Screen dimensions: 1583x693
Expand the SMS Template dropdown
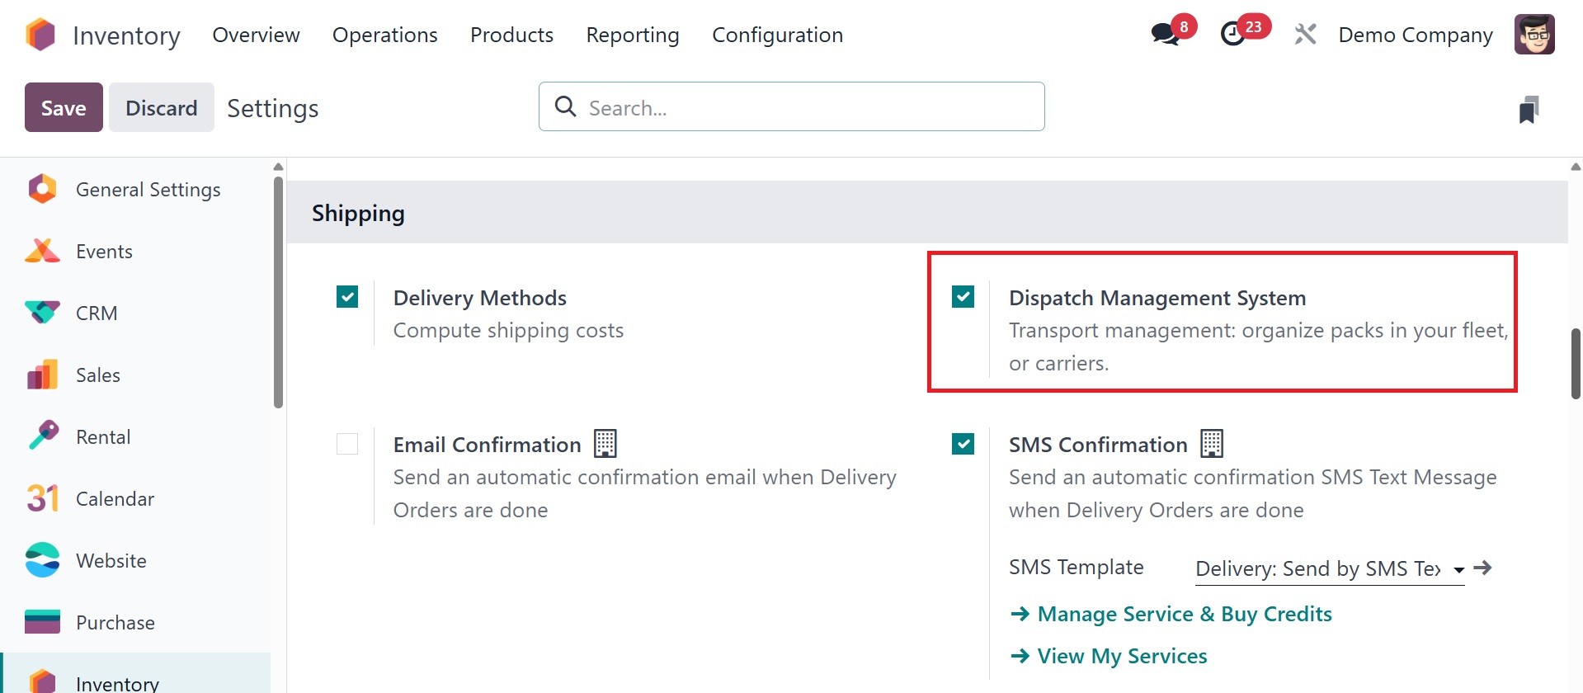pos(1458,569)
